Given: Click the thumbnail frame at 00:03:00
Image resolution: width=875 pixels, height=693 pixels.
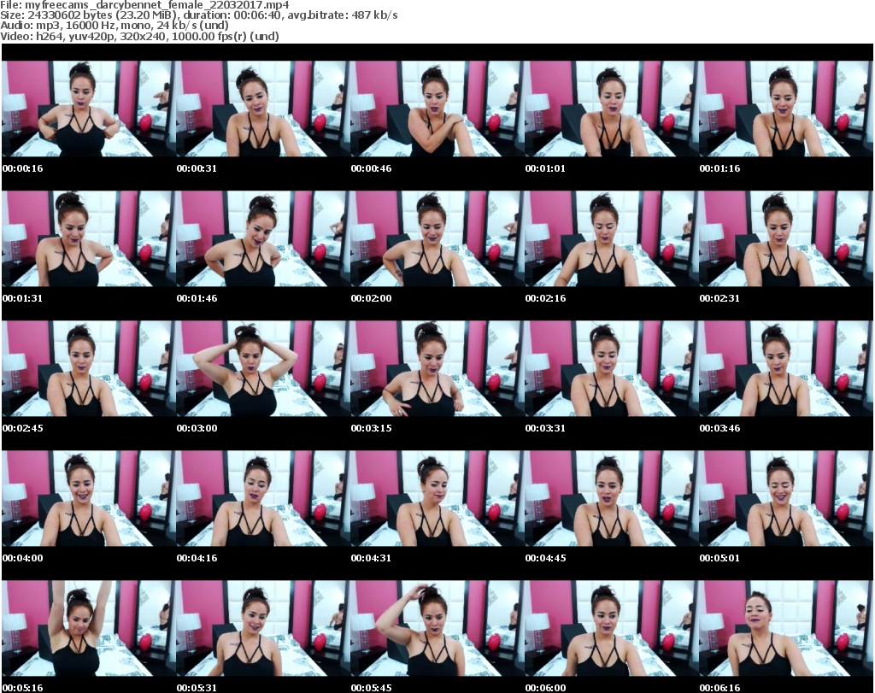Looking at the screenshot, I should click(x=263, y=369).
